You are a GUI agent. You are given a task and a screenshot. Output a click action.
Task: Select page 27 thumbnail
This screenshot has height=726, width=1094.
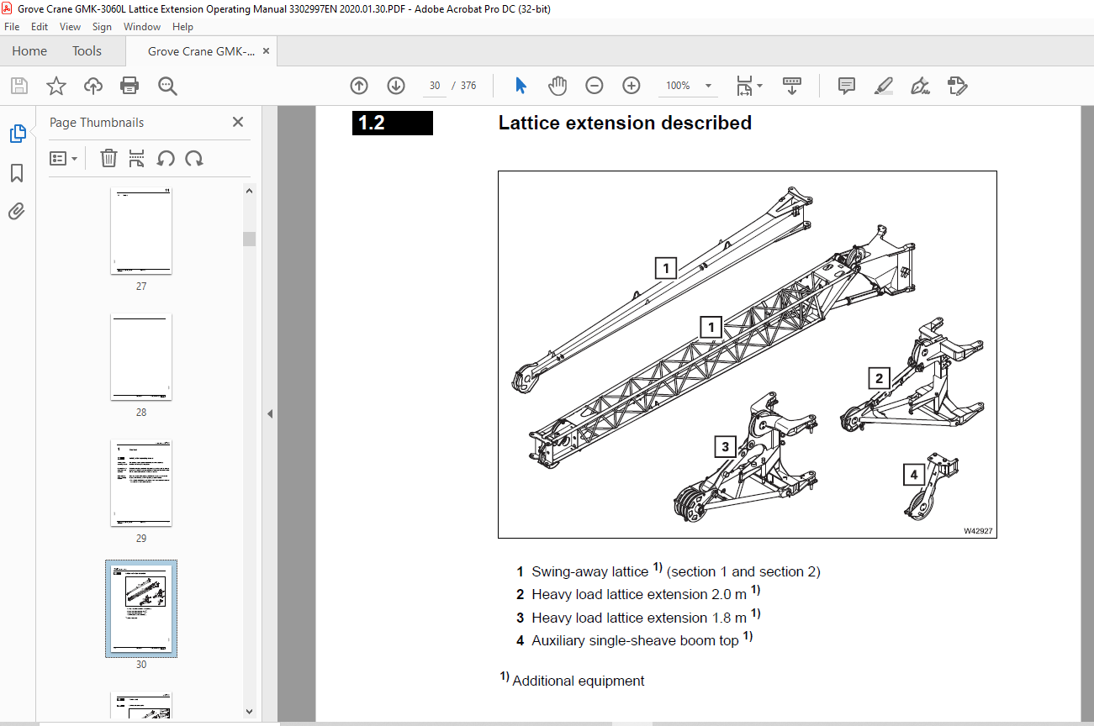click(141, 230)
